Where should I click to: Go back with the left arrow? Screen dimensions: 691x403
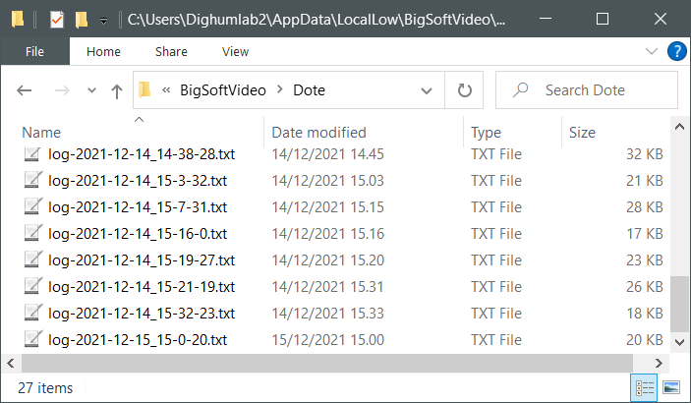24,90
